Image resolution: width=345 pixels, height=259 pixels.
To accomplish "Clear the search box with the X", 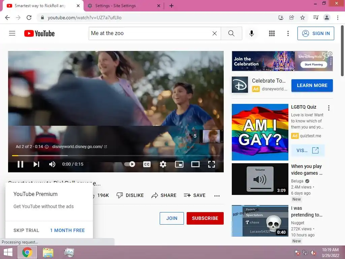I will click(215, 33).
